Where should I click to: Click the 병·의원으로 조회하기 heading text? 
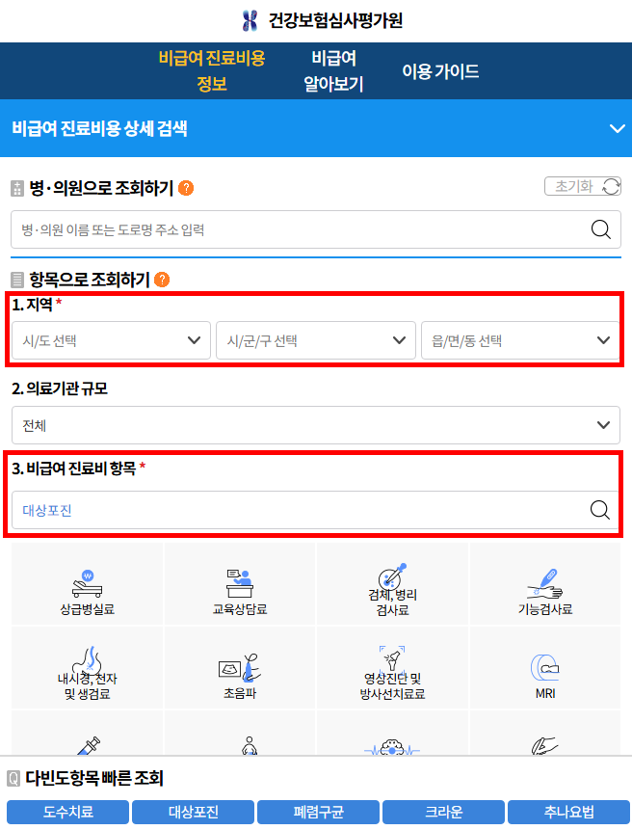[x=101, y=188]
